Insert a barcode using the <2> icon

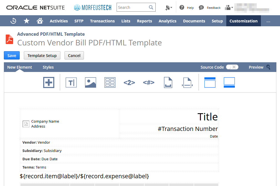129,82
